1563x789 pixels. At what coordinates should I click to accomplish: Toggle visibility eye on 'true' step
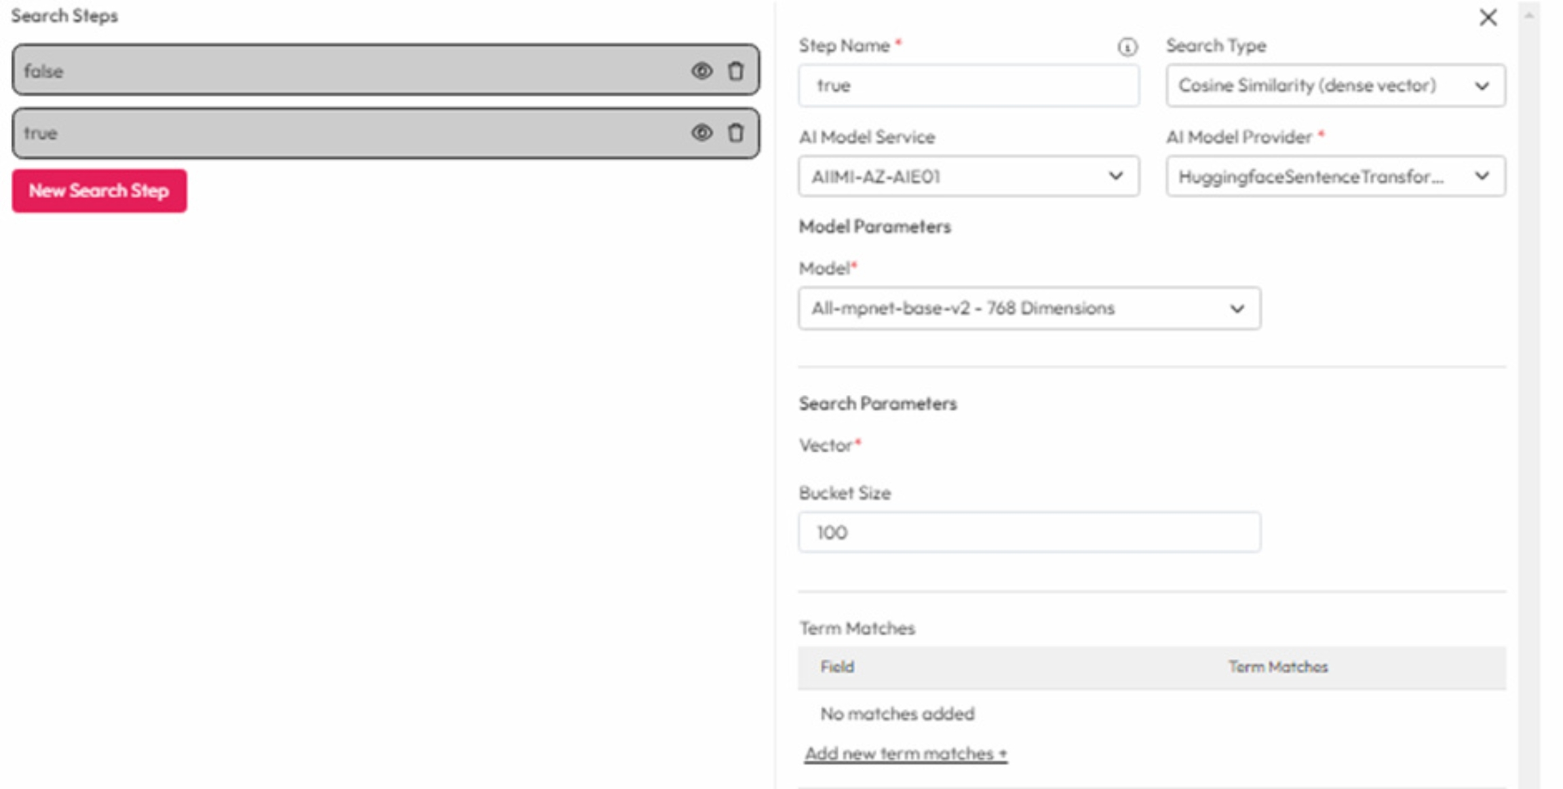point(701,133)
